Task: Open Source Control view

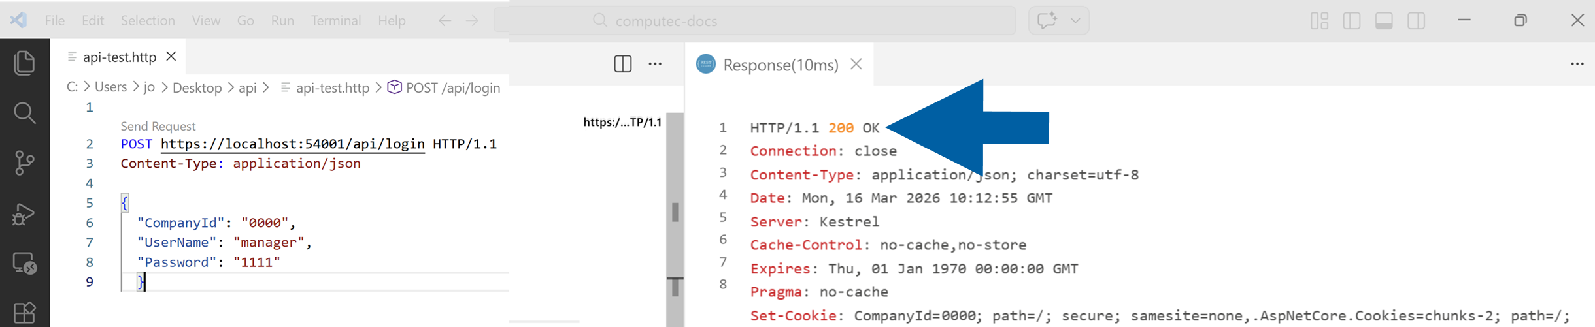Action: (24, 163)
